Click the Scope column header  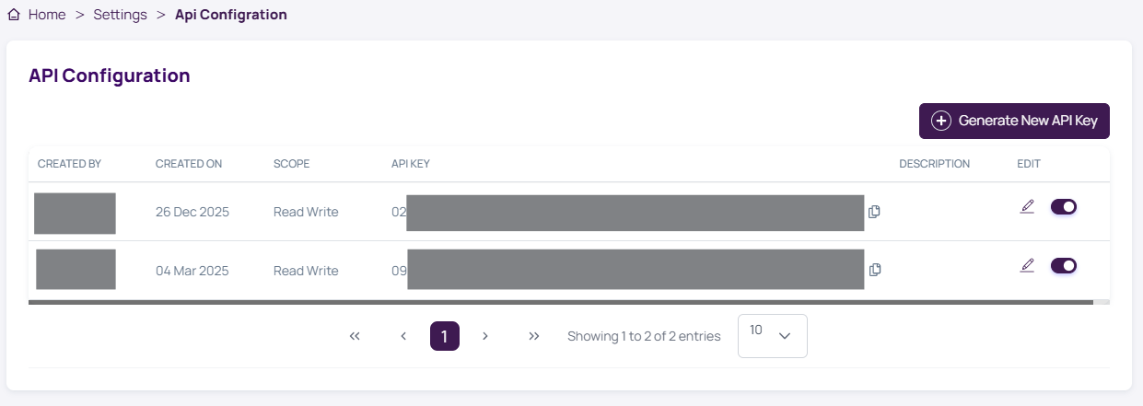click(x=291, y=164)
